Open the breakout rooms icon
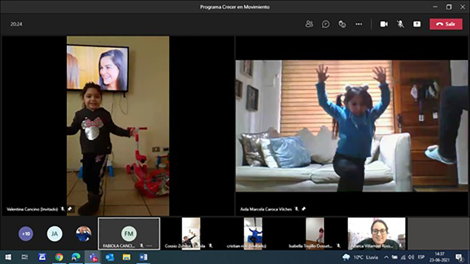 coord(342,24)
